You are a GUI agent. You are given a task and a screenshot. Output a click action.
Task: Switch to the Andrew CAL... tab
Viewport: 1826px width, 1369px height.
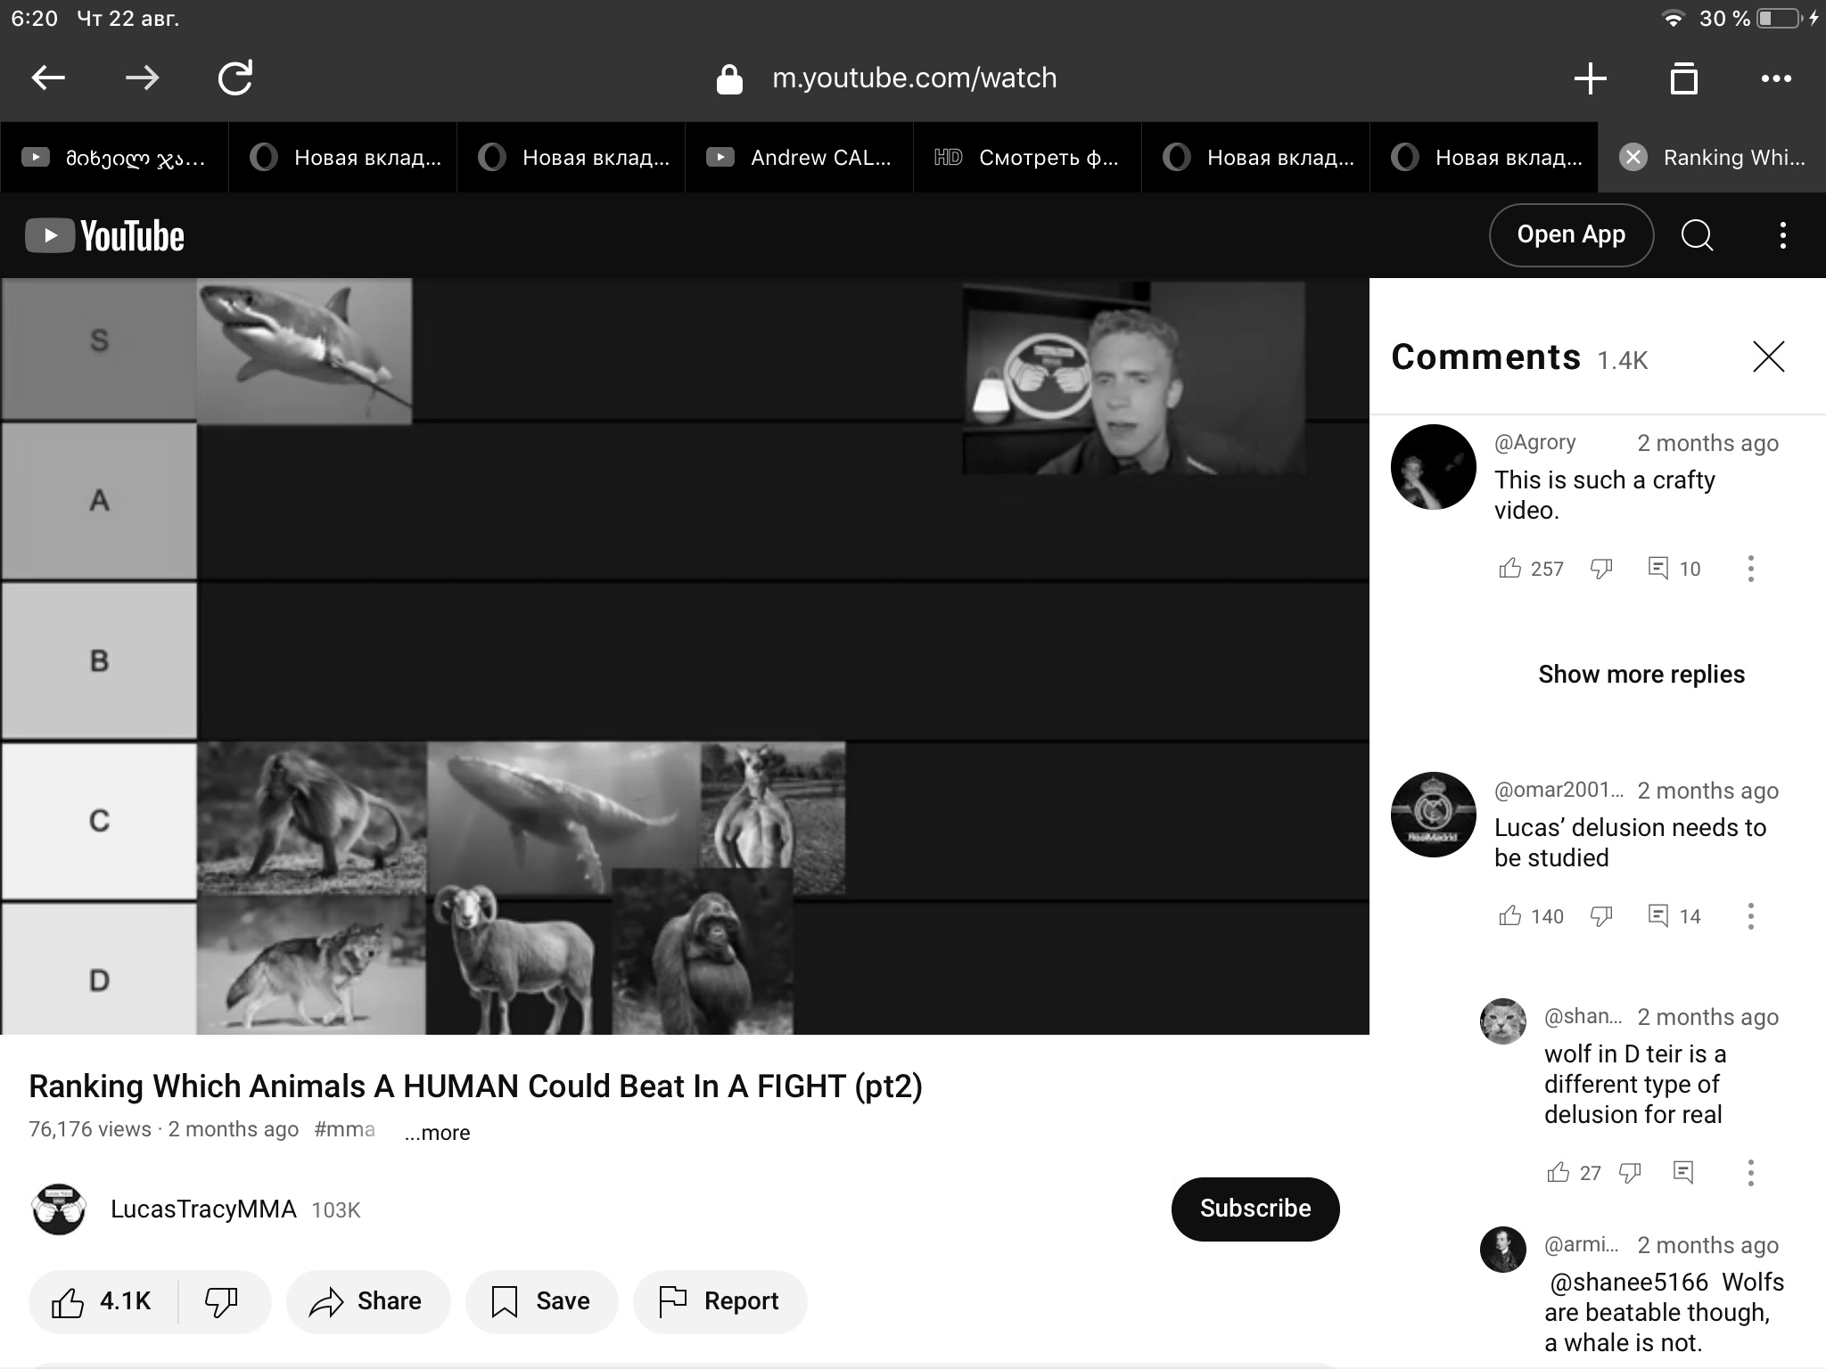click(x=799, y=158)
